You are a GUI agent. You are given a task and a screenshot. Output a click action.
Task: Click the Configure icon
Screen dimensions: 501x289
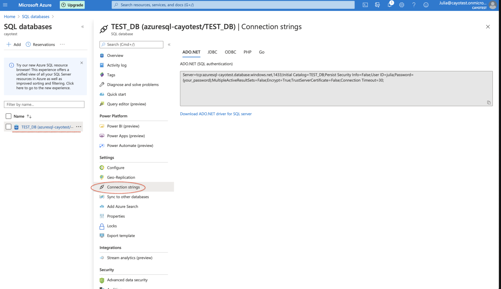pyautogui.click(x=102, y=168)
